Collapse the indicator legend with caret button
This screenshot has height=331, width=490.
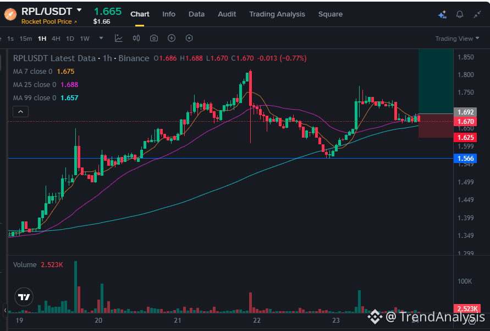[21, 112]
